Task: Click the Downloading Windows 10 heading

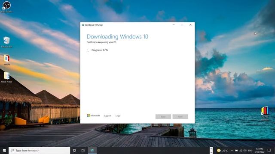Action: click(x=117, y=36)
